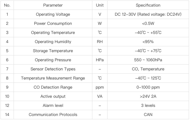Select the 'Operating Voltage' parameter cell

coord(53,14)
